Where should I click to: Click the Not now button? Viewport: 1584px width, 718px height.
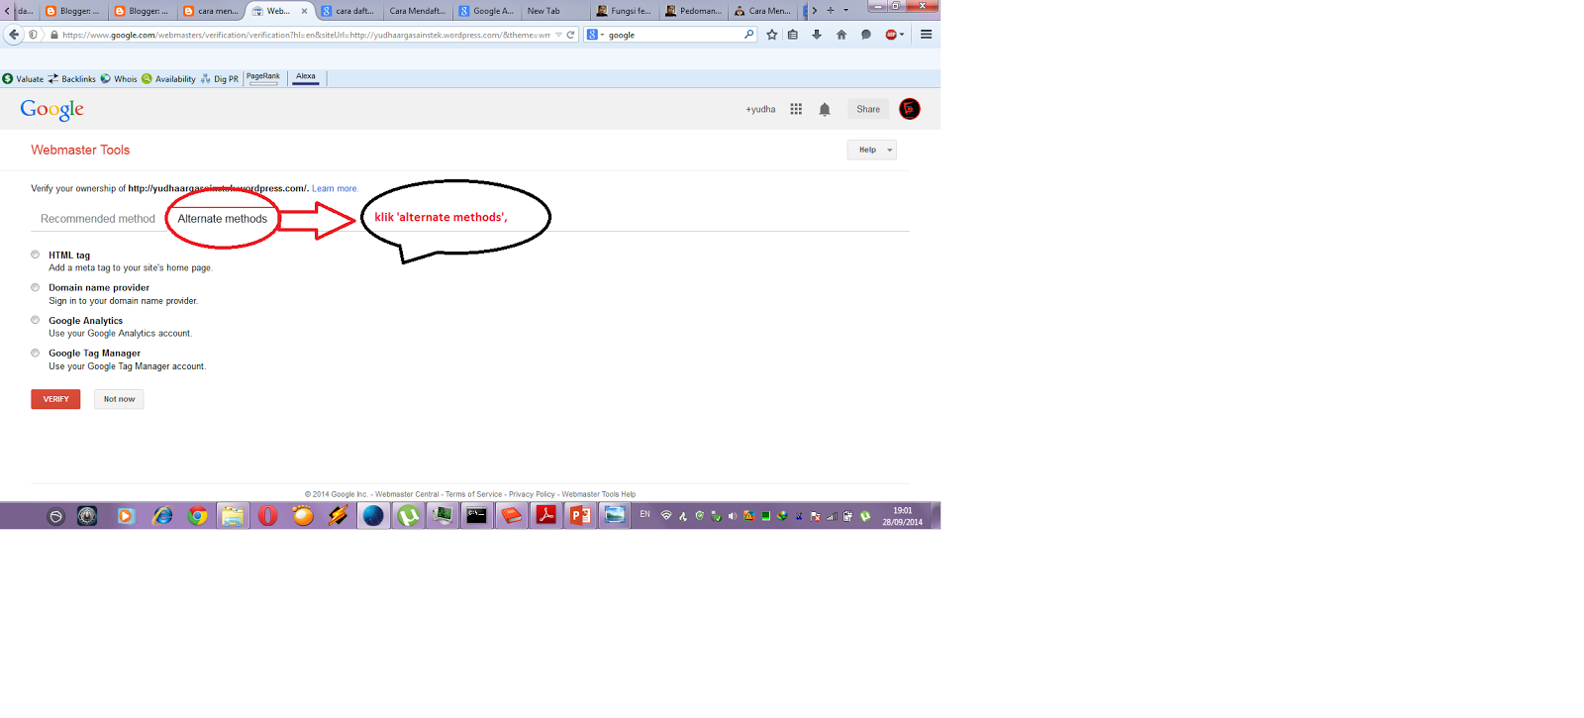(119, 399)
